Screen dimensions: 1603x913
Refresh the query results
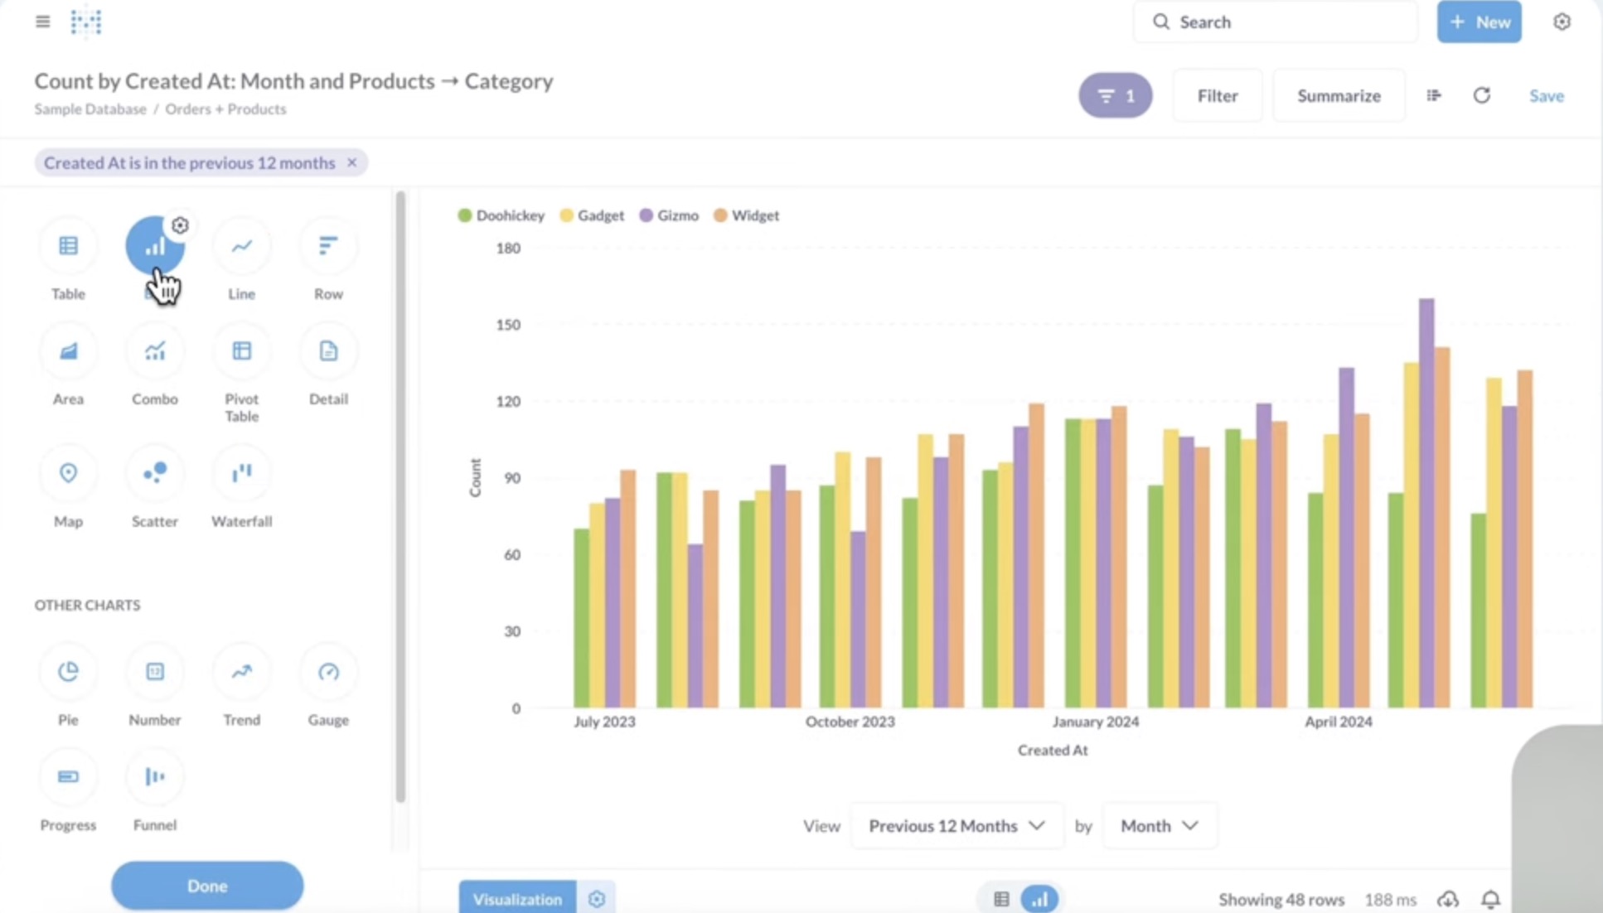pos(1482,95)
